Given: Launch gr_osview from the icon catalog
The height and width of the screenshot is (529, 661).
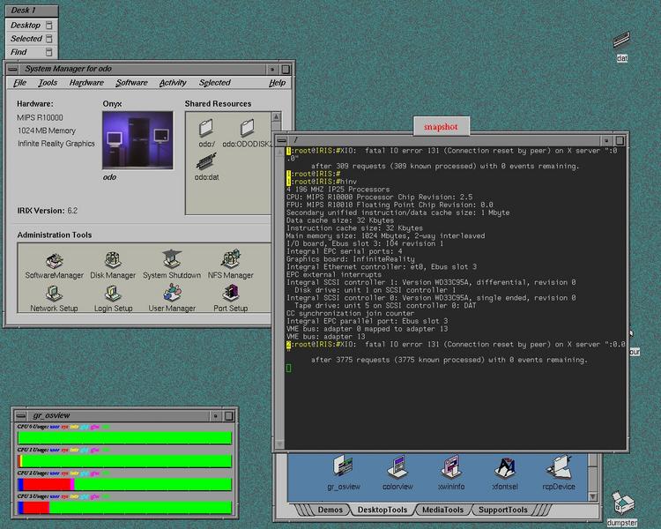Looking at the screenshot, I should [344, 473].
